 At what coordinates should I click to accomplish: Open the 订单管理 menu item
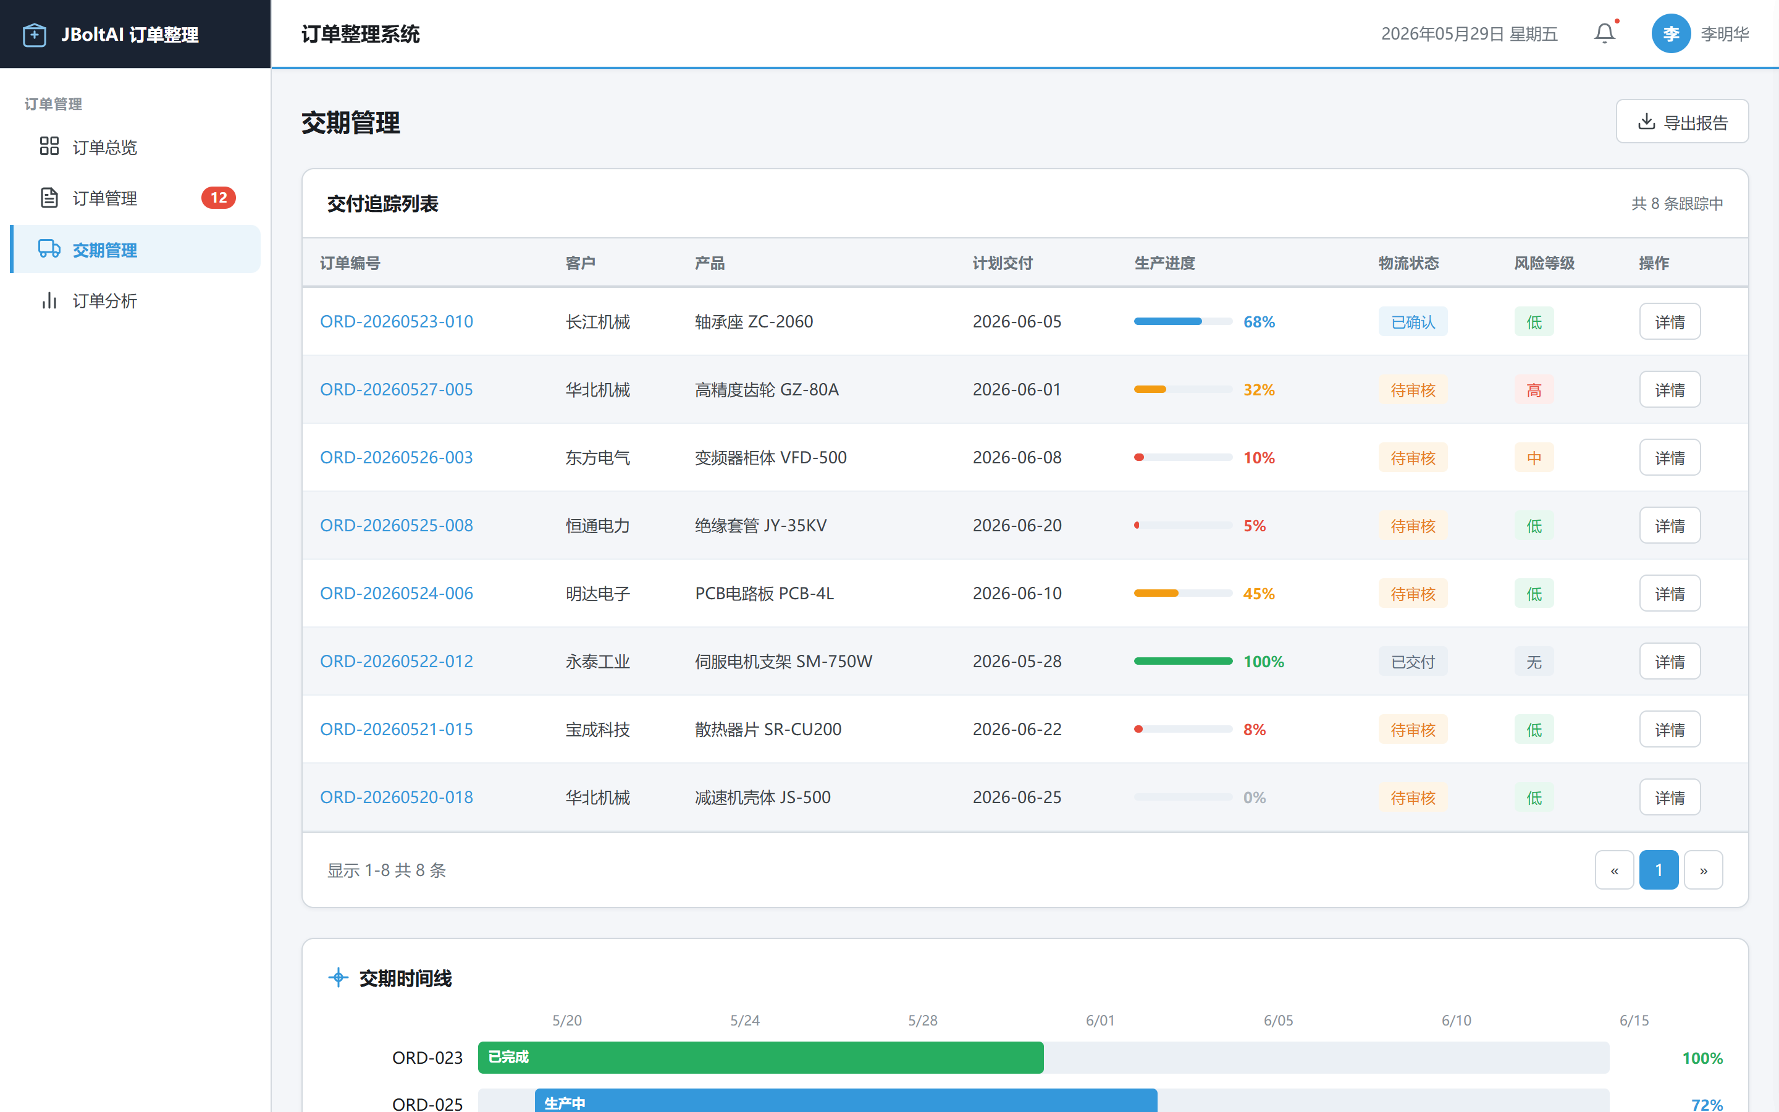pos(135,198)
